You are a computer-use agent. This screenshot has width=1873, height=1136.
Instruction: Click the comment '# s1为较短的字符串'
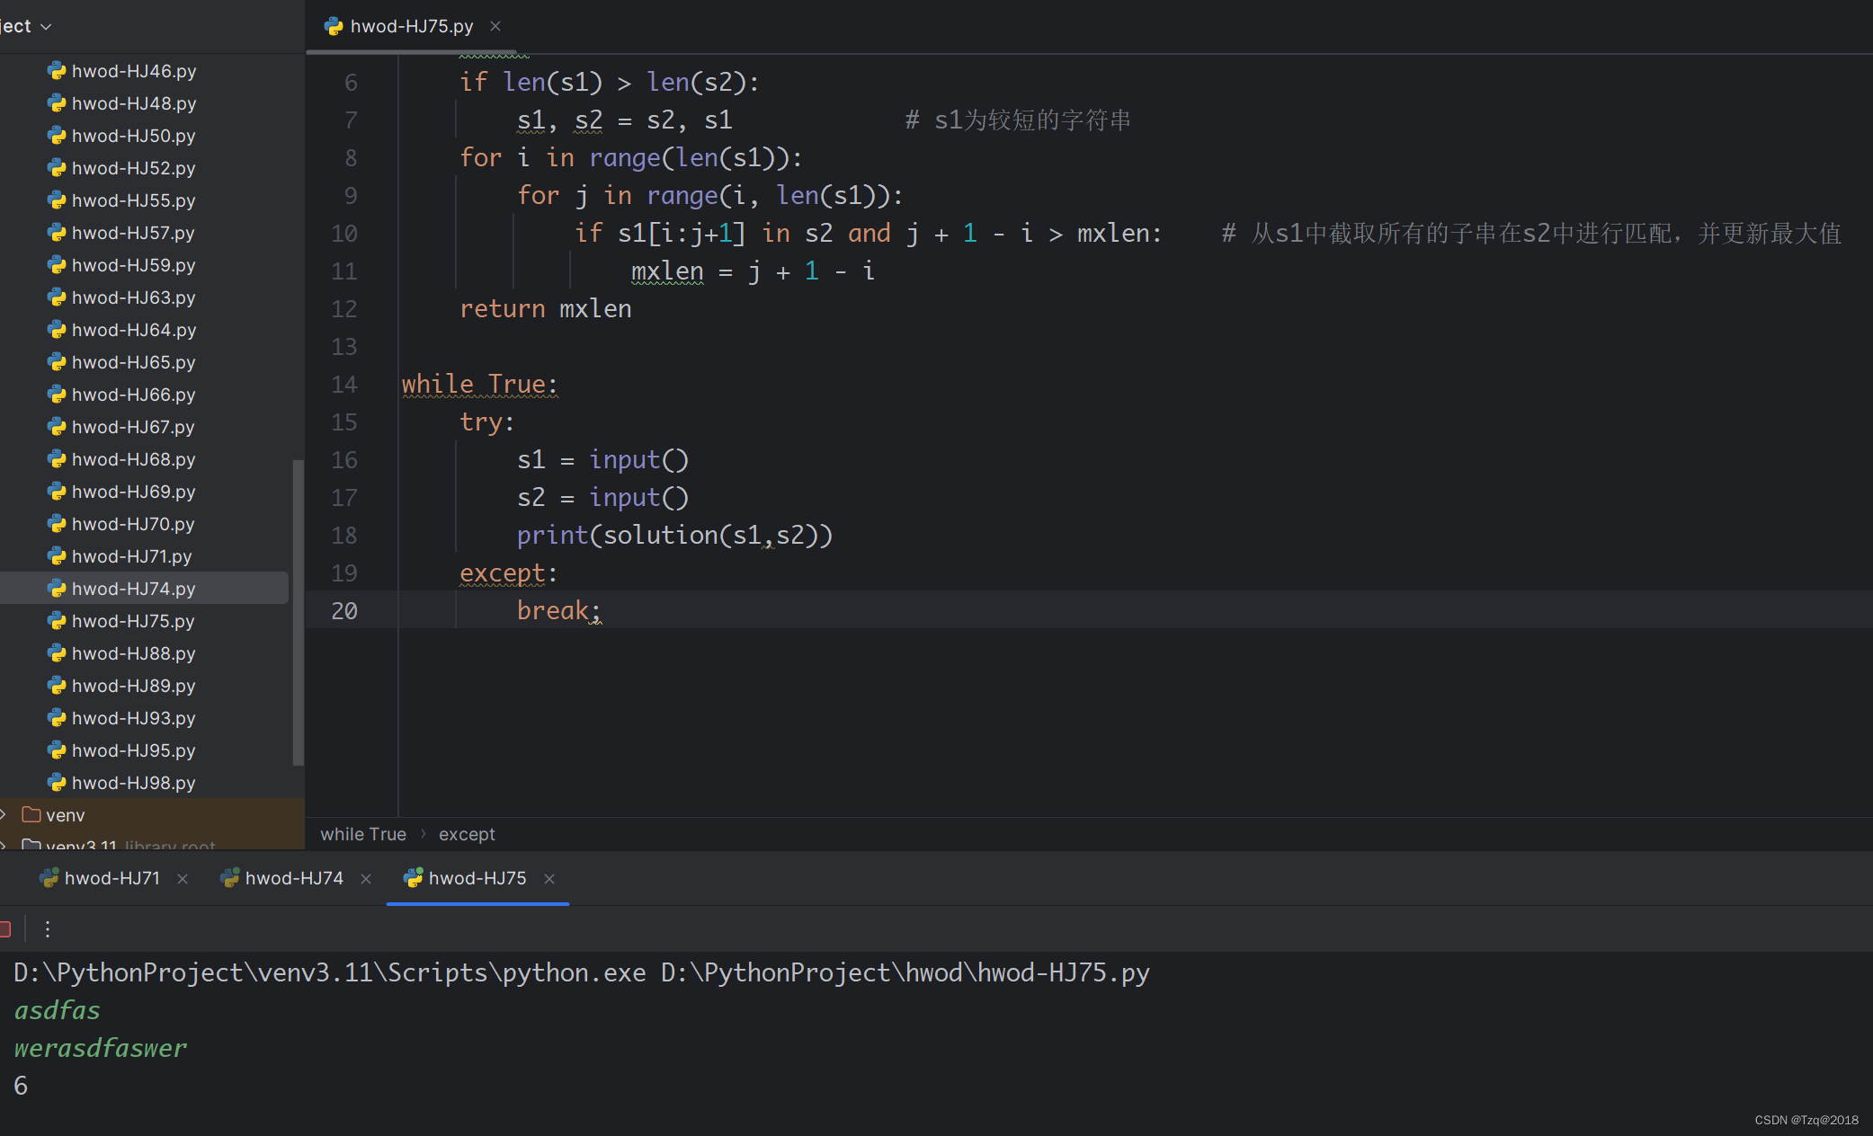[x=1018, y=120]
